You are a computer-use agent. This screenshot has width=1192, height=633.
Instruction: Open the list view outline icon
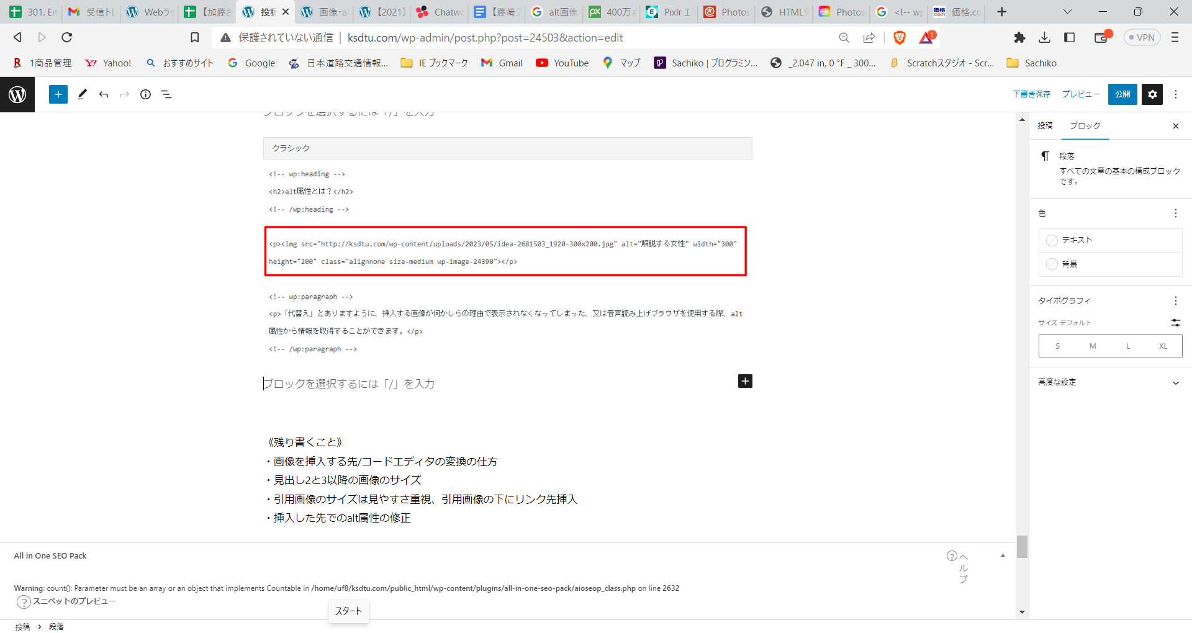(x=166, y=94)
